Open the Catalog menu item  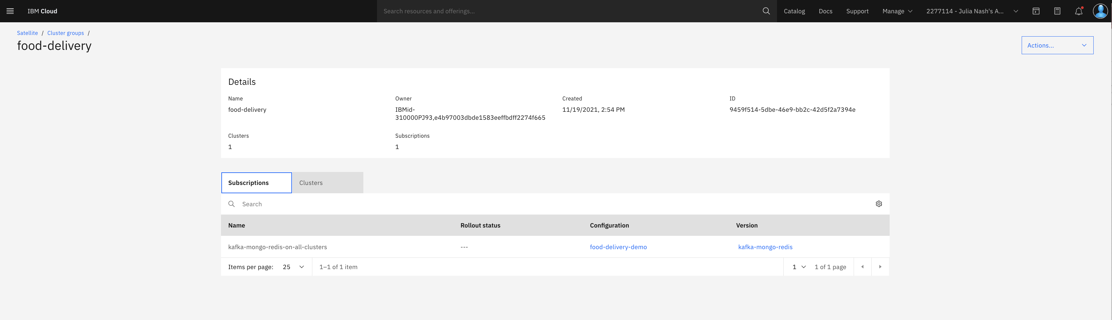[x=794, y=11]
